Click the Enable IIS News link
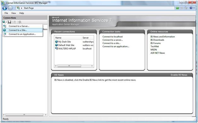The image size is (198, 123). click(179, 75)
